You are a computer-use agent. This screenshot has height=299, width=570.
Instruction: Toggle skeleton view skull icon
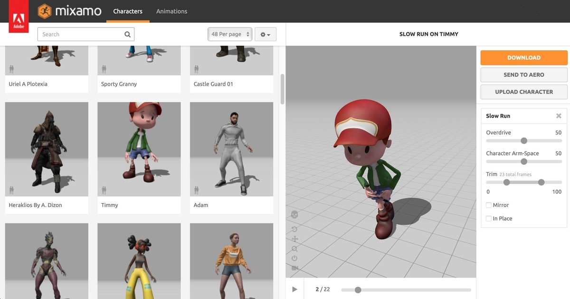pyautogui.click(x=294, y=215)
